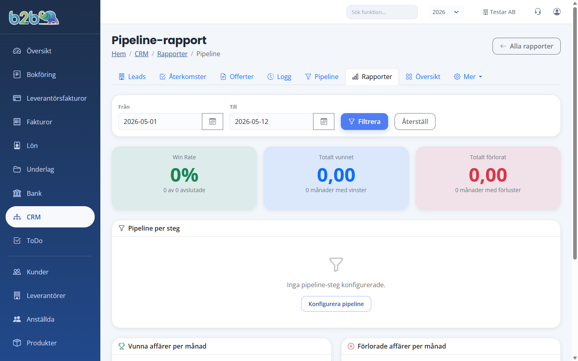Click the headset support icon
Image resolution: width=578 pixels, height=361 pixels.
[538, 12]
